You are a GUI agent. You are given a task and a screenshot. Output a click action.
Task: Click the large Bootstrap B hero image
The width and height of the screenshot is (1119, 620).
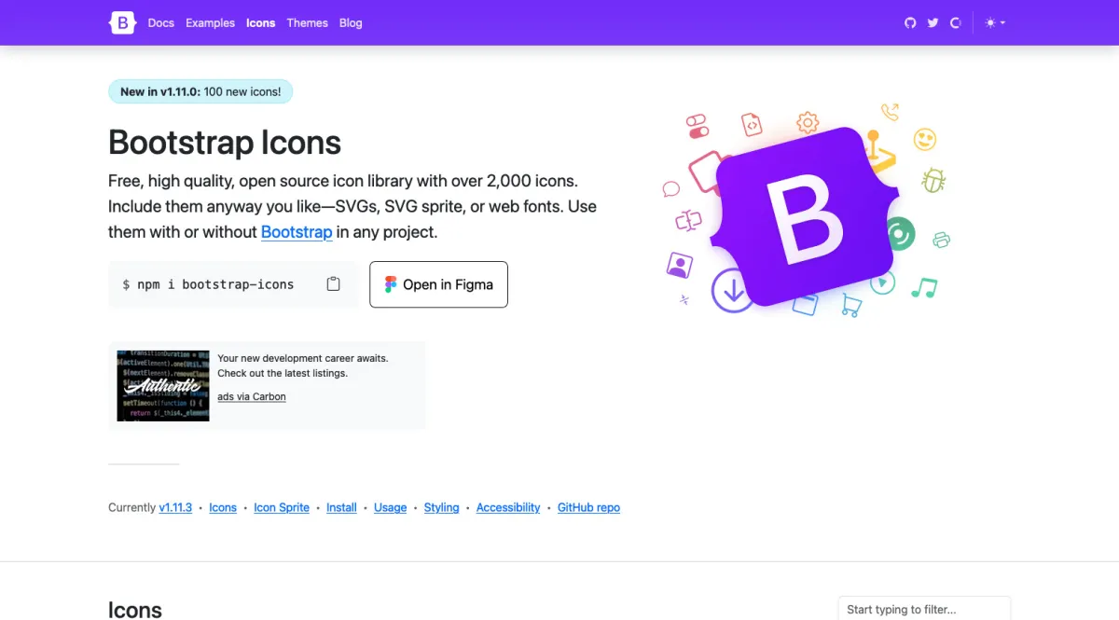[x=804, y=218]
